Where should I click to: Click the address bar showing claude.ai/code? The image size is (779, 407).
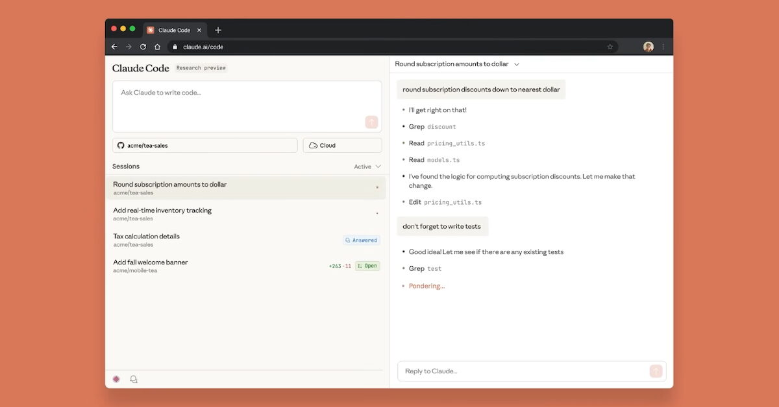coord(393,47)
